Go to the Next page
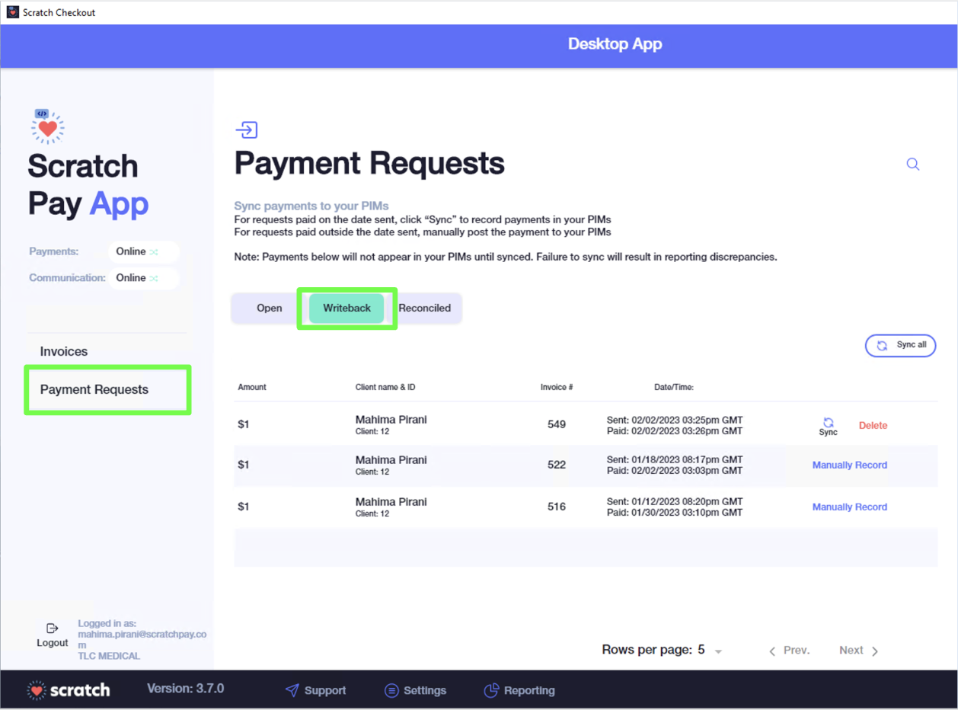Screen dimensions: 958x710 [x=859, y=651]
